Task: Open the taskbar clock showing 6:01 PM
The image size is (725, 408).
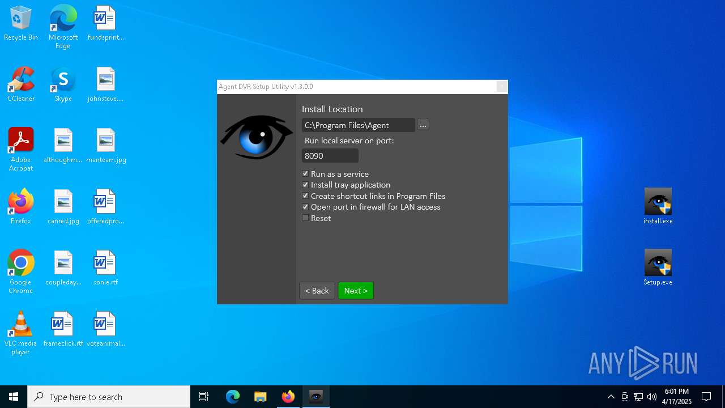Action: (677, 397)
